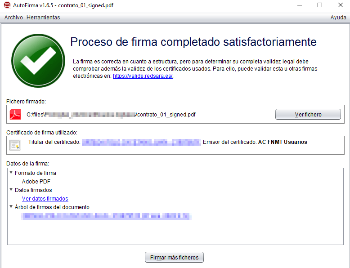This screenshot has width=350, height=268.
Task: Select the blurred signer entry in signature tree
Action: (106, 216)
